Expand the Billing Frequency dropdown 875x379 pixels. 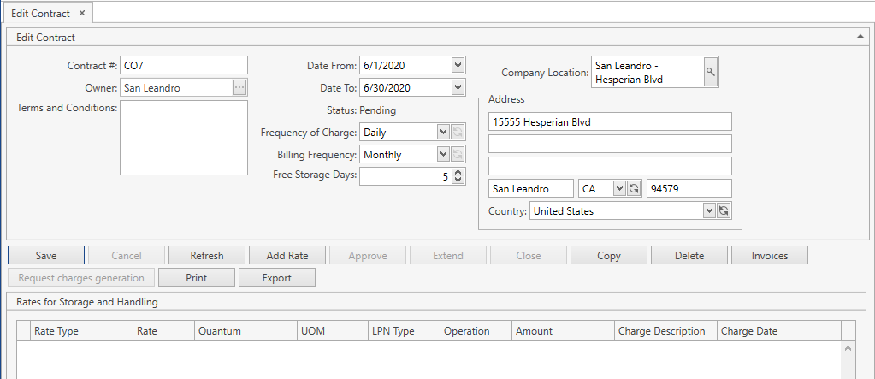pos(442,154)
